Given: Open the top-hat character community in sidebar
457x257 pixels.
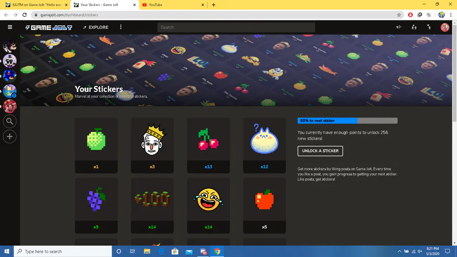Looking at the screenshot, I should point(10,61).
